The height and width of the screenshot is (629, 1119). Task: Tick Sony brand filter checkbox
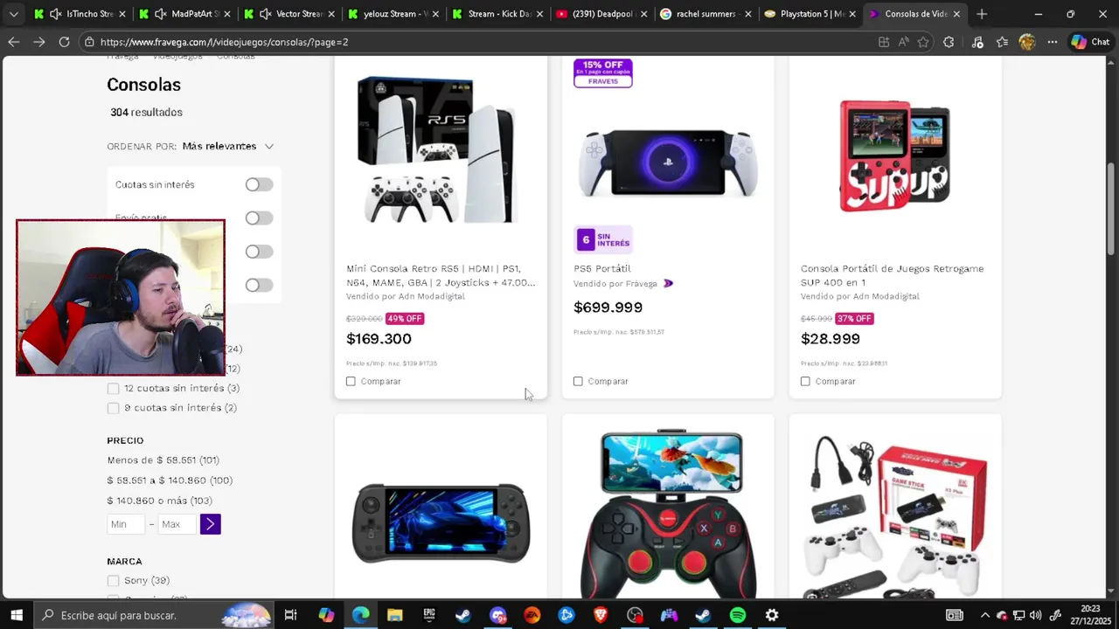click(x=113, y=580)
